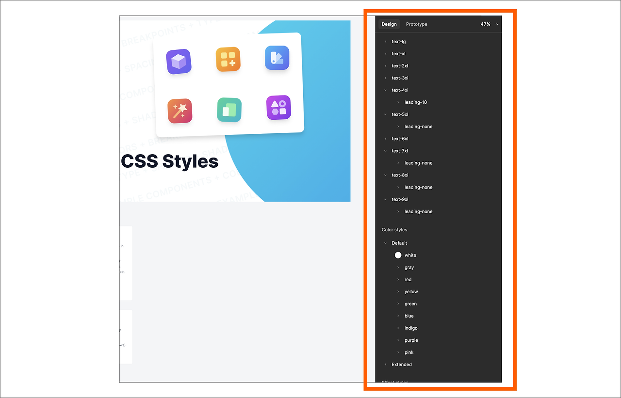Open the 47% zoom dropdown
The width and height of the screenshot is (621, 398).
point(488,24)
